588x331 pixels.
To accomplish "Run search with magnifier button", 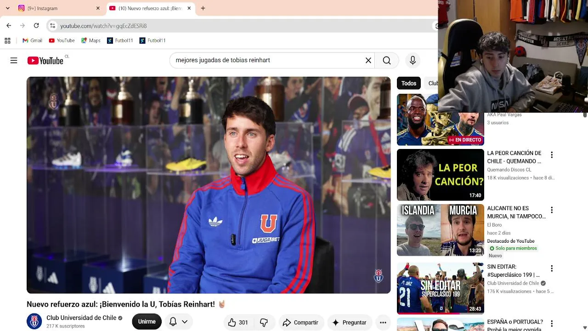I will click(x=387, y=60).
